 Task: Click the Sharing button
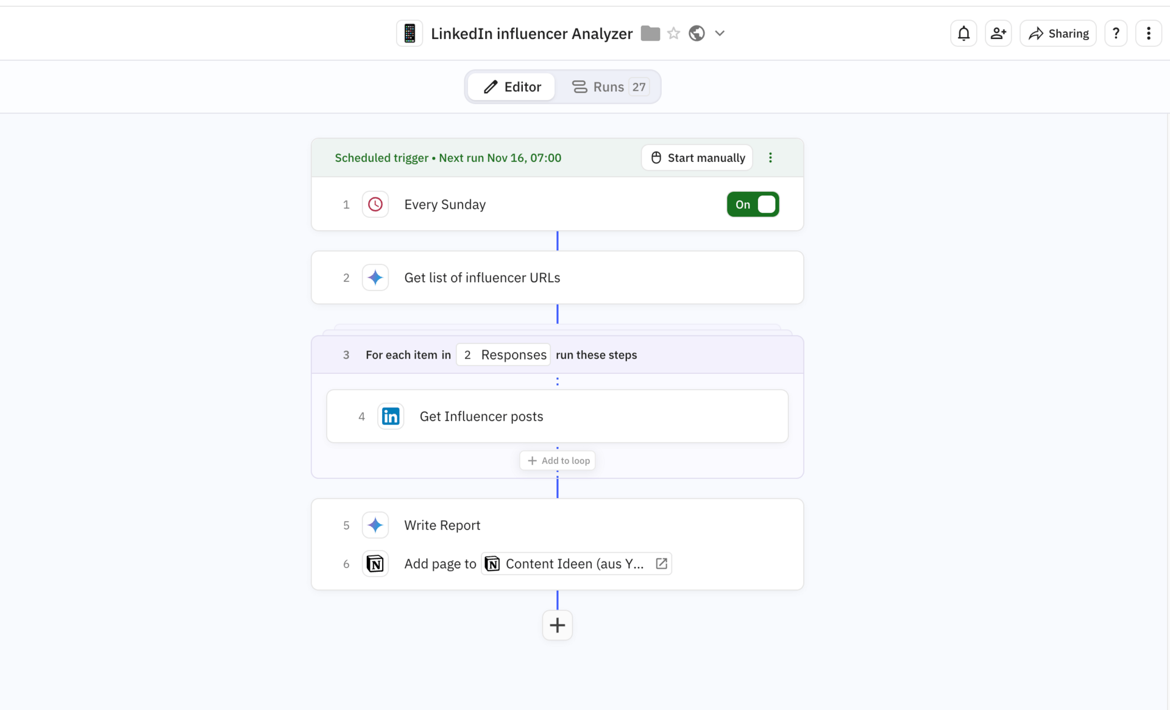tap(1058, 33)
